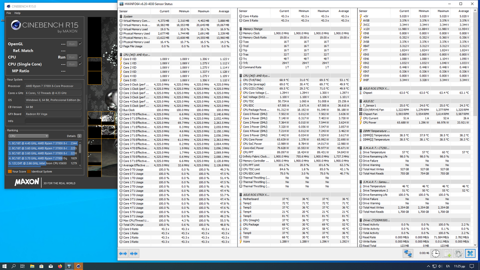Select the CPU Power row in ASUS EC
This screenshot has width=480, height=270.
tap(414, 122)
